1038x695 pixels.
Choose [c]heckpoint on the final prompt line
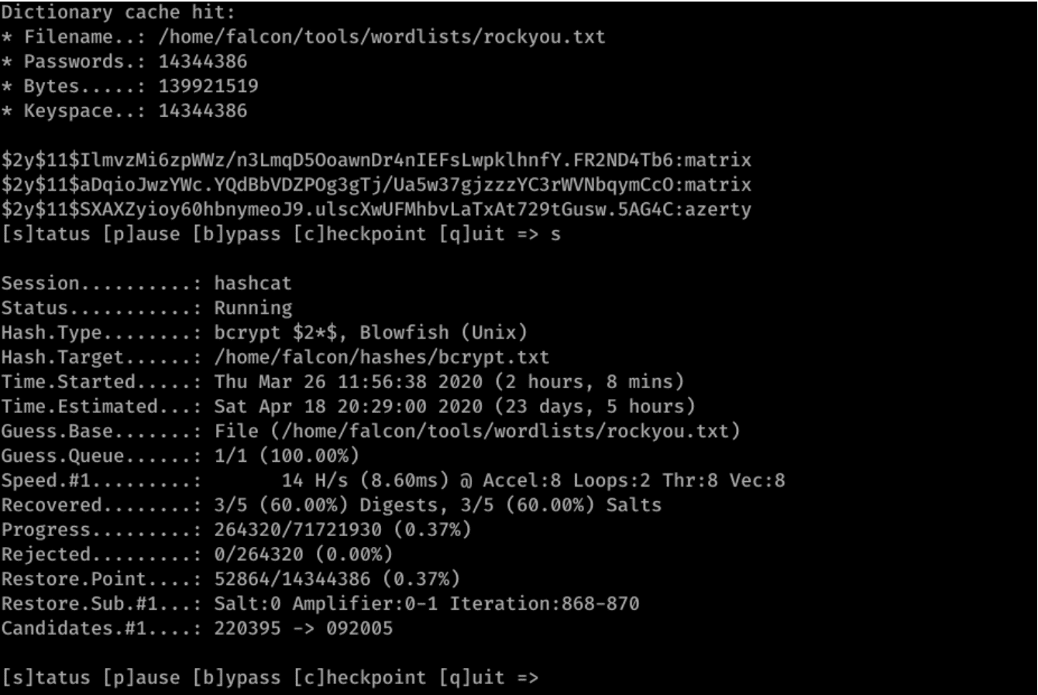pyautogui.click(x=359, y=678)
